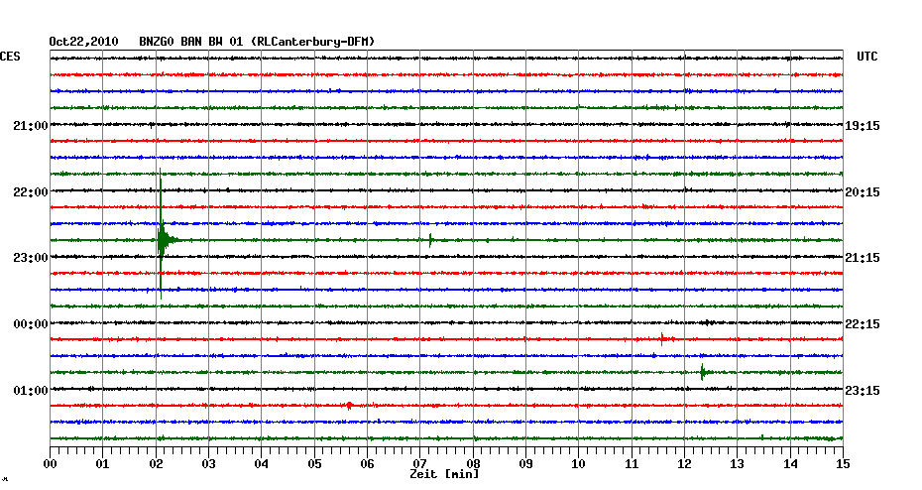Click the 21:00 label on left axis
The image size is (922, 490).
(31, 126)
